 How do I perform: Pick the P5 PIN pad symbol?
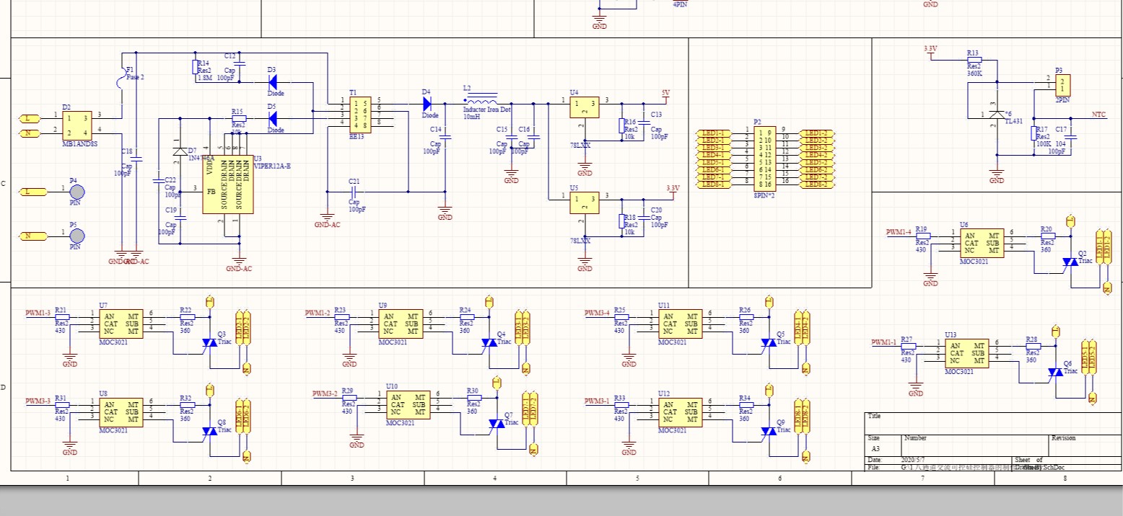tap(77, 236)
